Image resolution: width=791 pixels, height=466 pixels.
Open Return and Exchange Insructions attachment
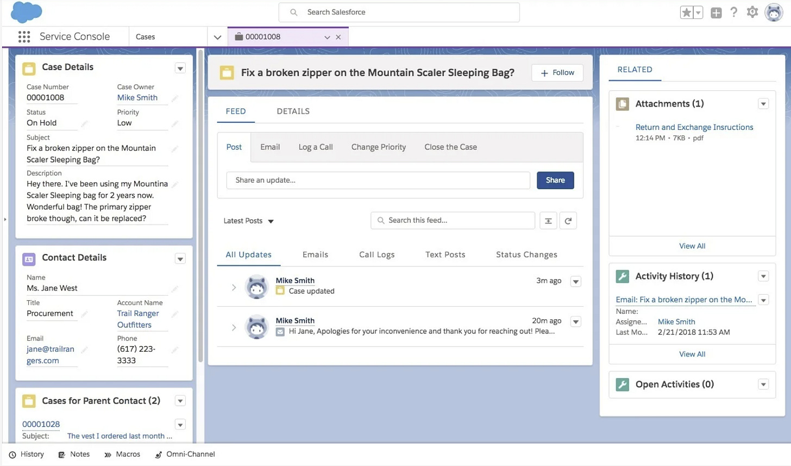point(694,127)
